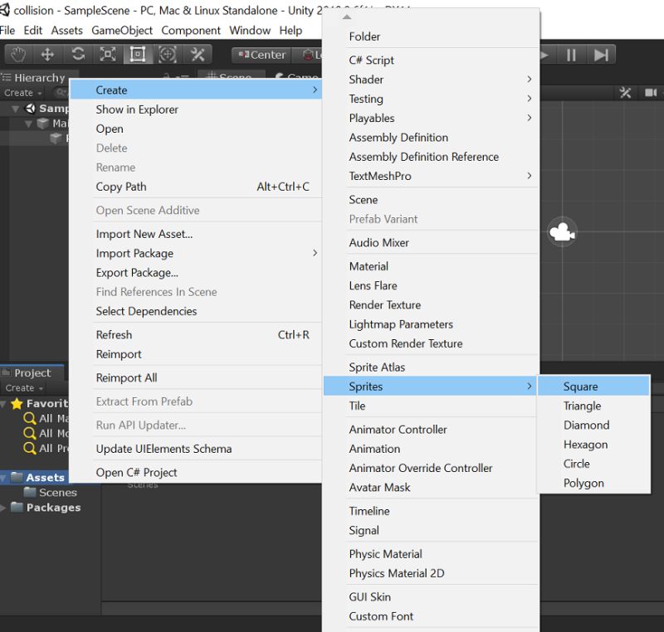
Task: Open the Edit menu
Action: click(33, 31)
